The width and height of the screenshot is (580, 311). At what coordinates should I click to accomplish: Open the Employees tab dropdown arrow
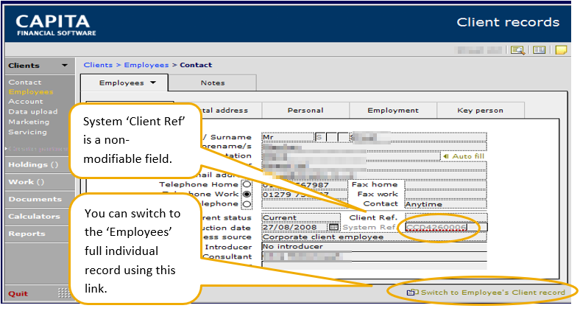pos(153,83)
